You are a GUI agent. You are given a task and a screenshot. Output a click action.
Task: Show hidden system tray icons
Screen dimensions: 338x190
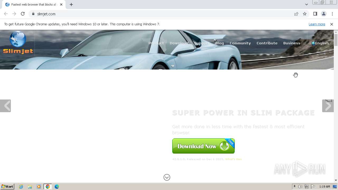click(294, 187)
